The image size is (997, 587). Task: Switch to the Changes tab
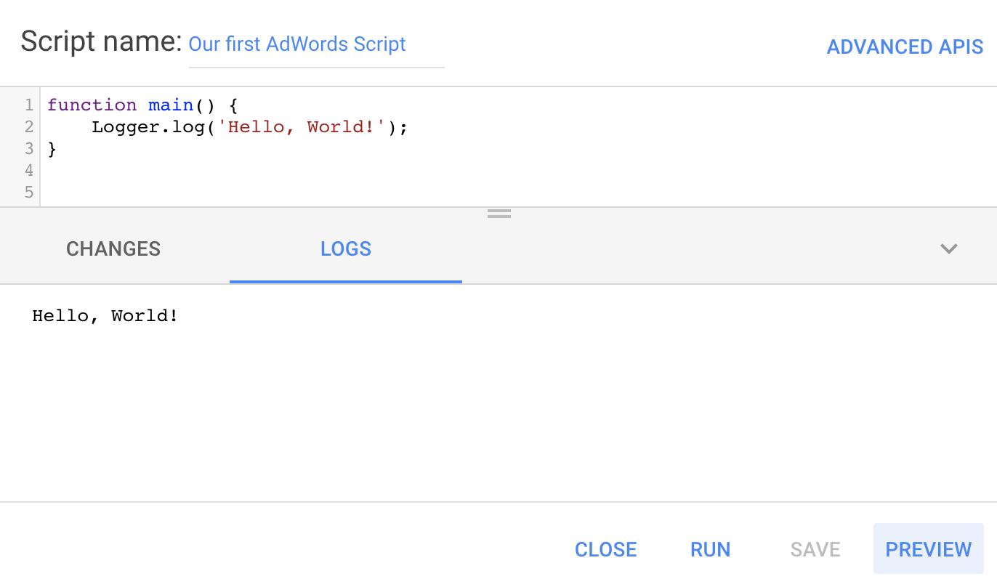click(x=113, y=248)
